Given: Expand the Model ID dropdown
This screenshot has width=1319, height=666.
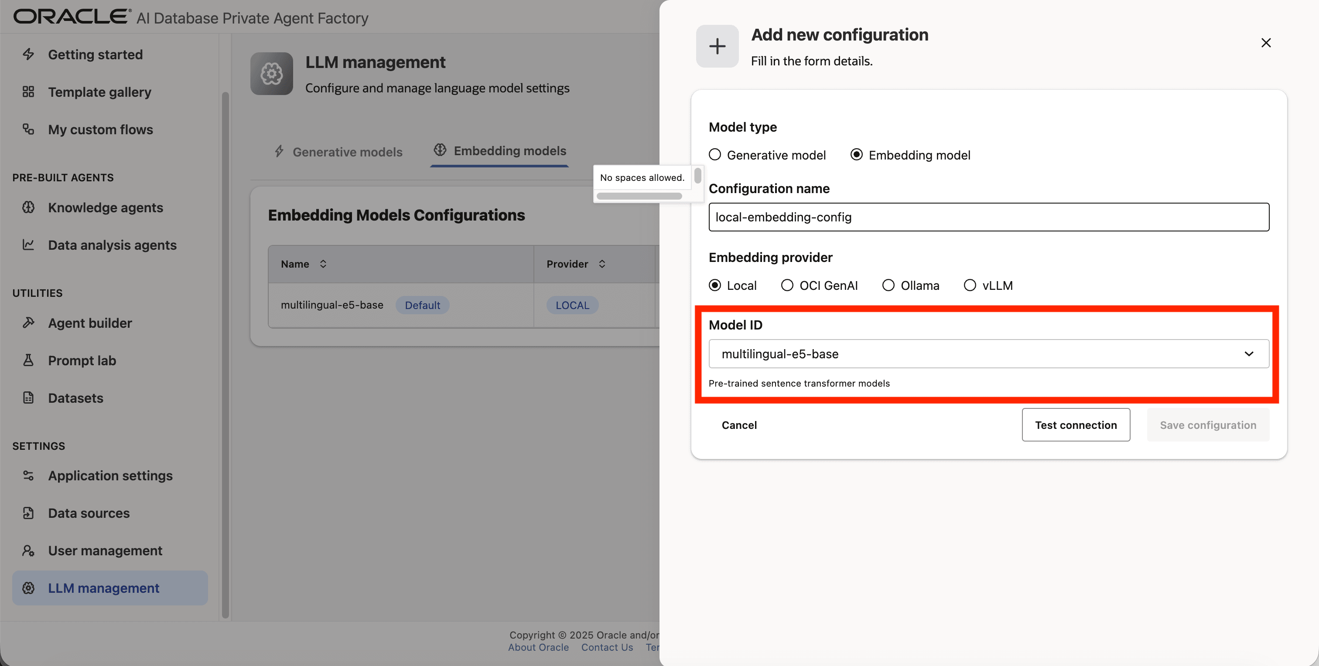Looking at the screenshot, I should (1249, 353).
